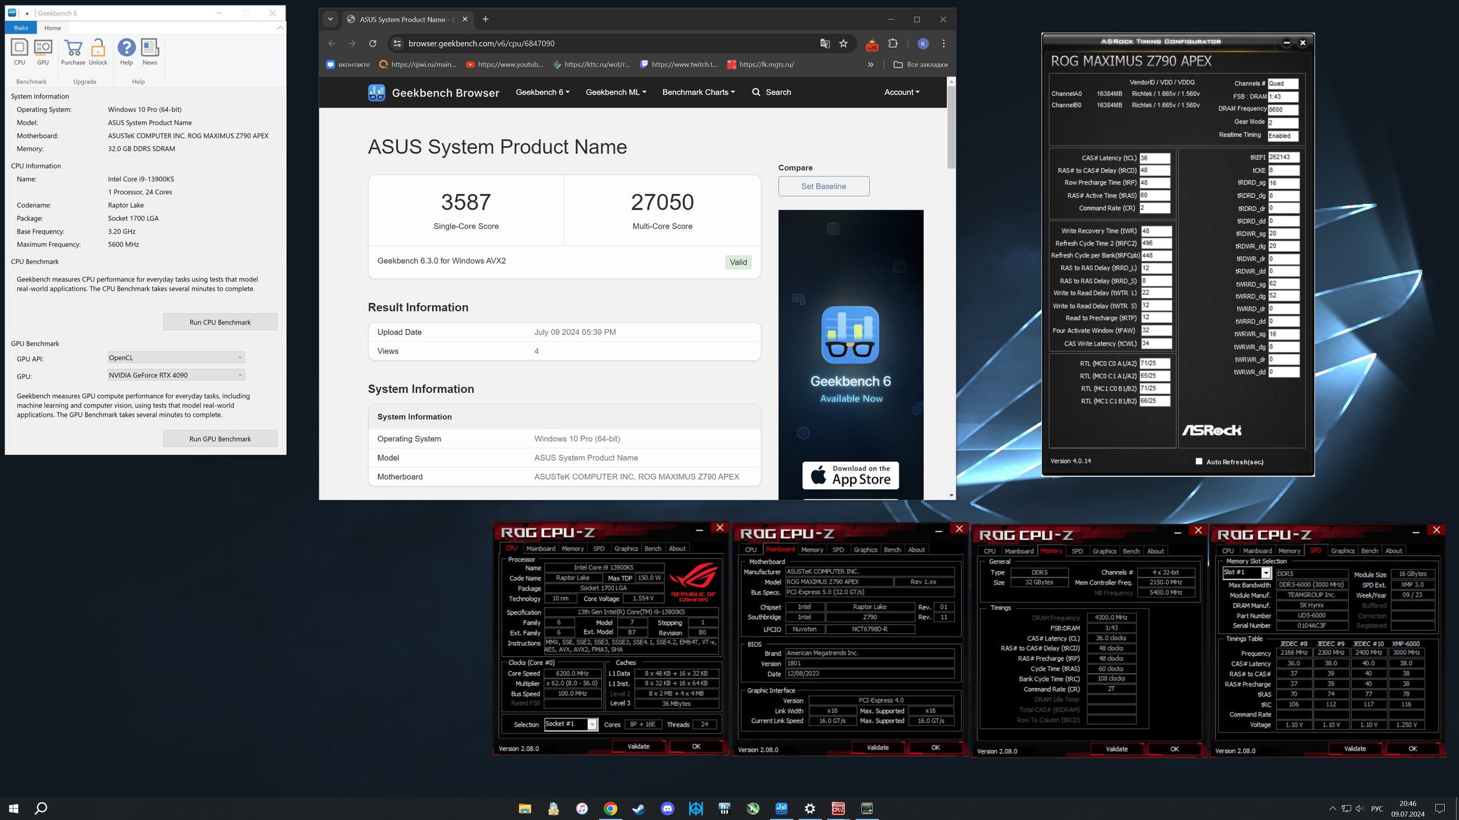Switch to SPD tab in CPU-Z Mainboard window
1459x820 pixels.
coord(838,550)
